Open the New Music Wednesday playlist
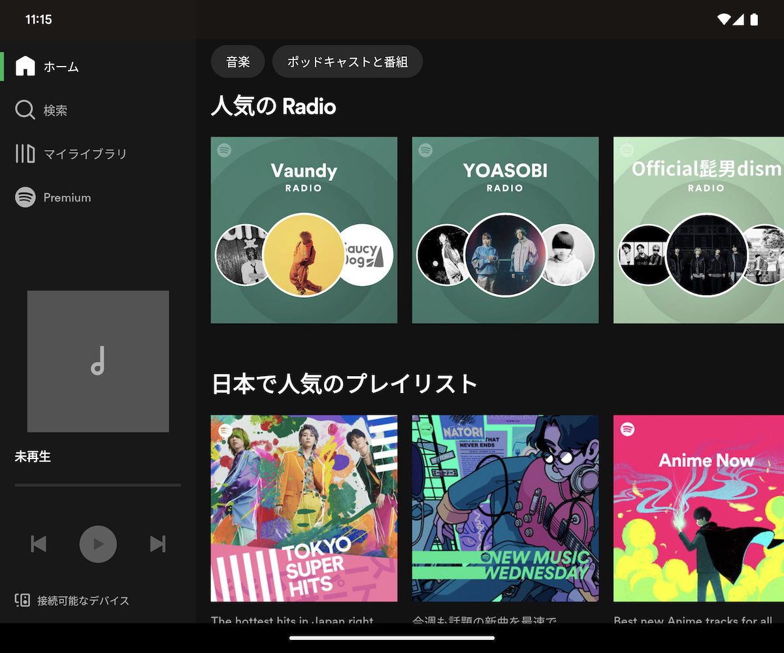784x653 pixels. [505, 508]
